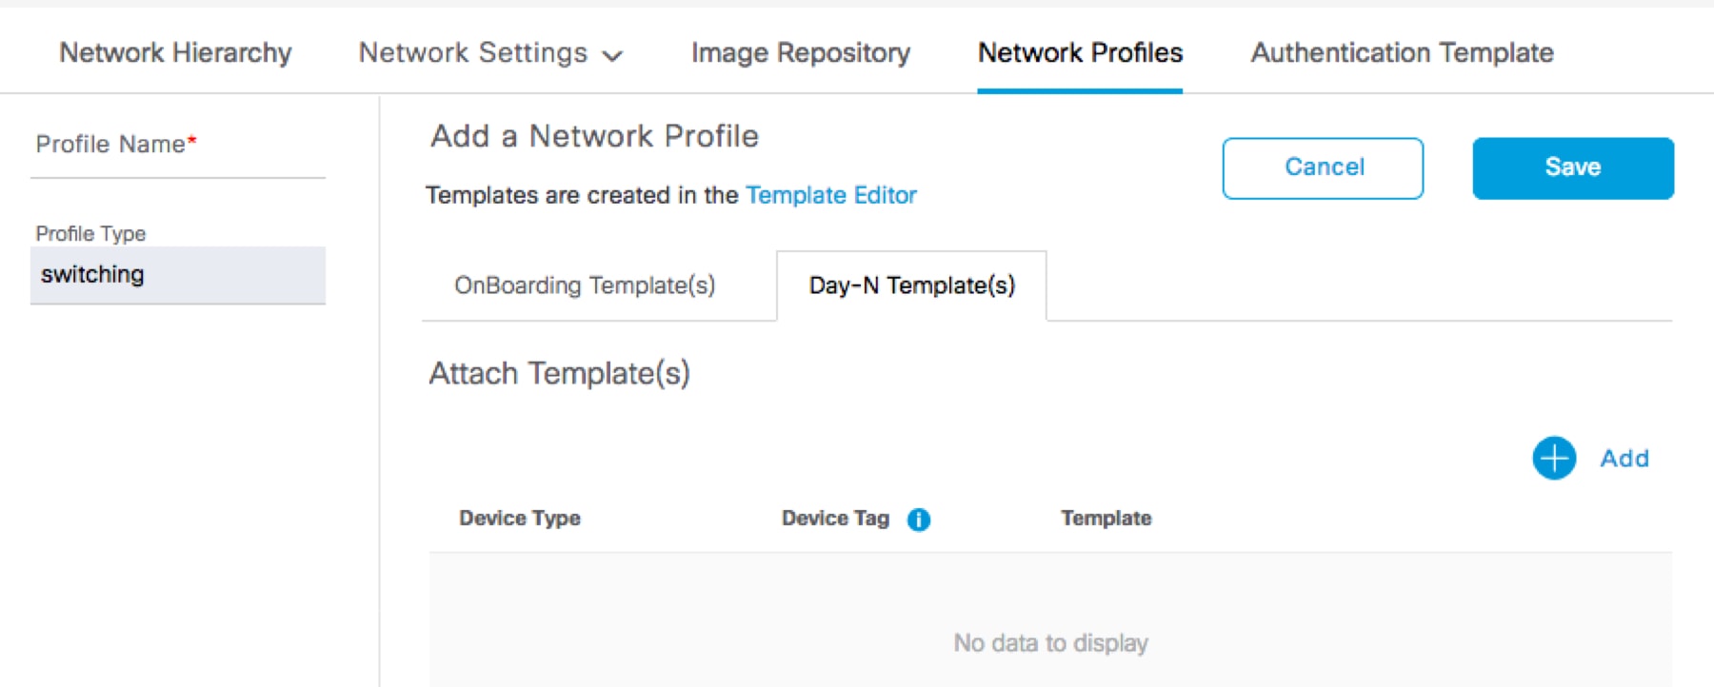The height and width of the screenshot is (687, 1714).
Task: Click the info icon beside Device Tag
Action: coord(920,520)
